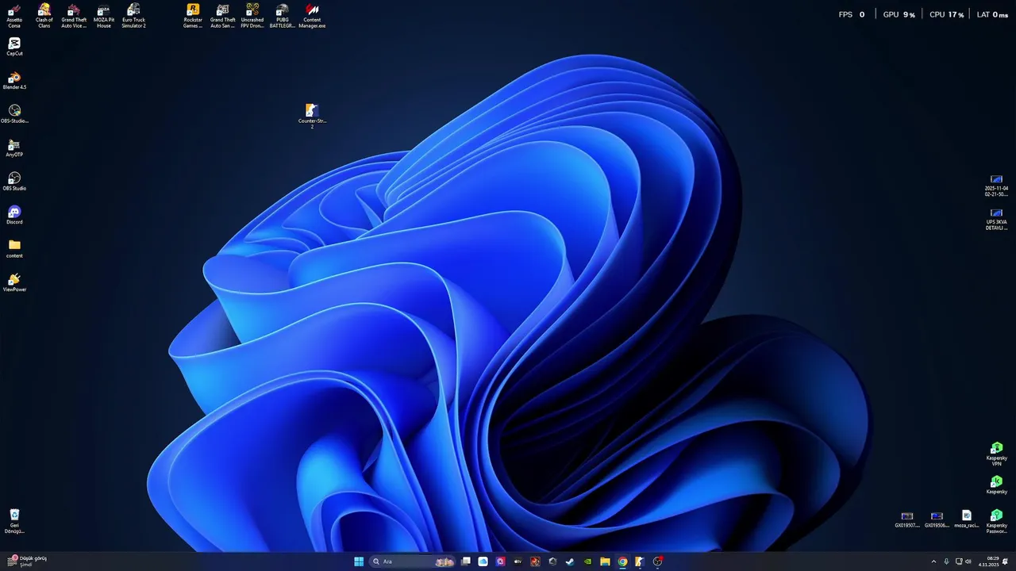Open the PUBG BATTLEGROUNDS shortcut
This screenshot has width=1016, height=571.
[x=283, y=16]
